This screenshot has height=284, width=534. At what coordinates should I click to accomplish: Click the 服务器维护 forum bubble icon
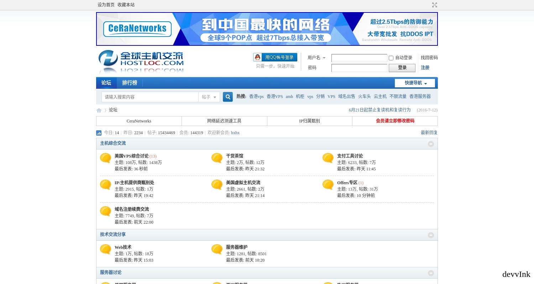click(x=217, y=249)
